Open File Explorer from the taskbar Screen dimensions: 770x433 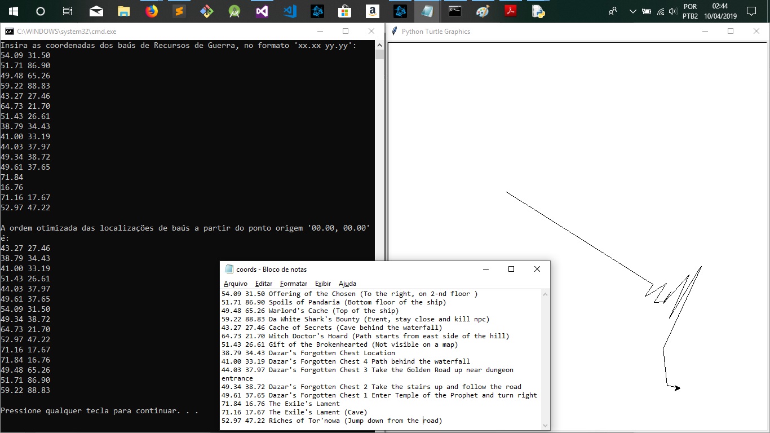click(124, 11)
